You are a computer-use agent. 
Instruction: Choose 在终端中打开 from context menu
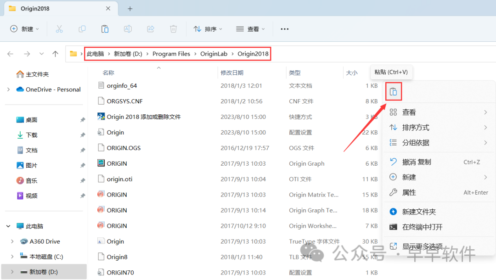(x=422, y=227)
